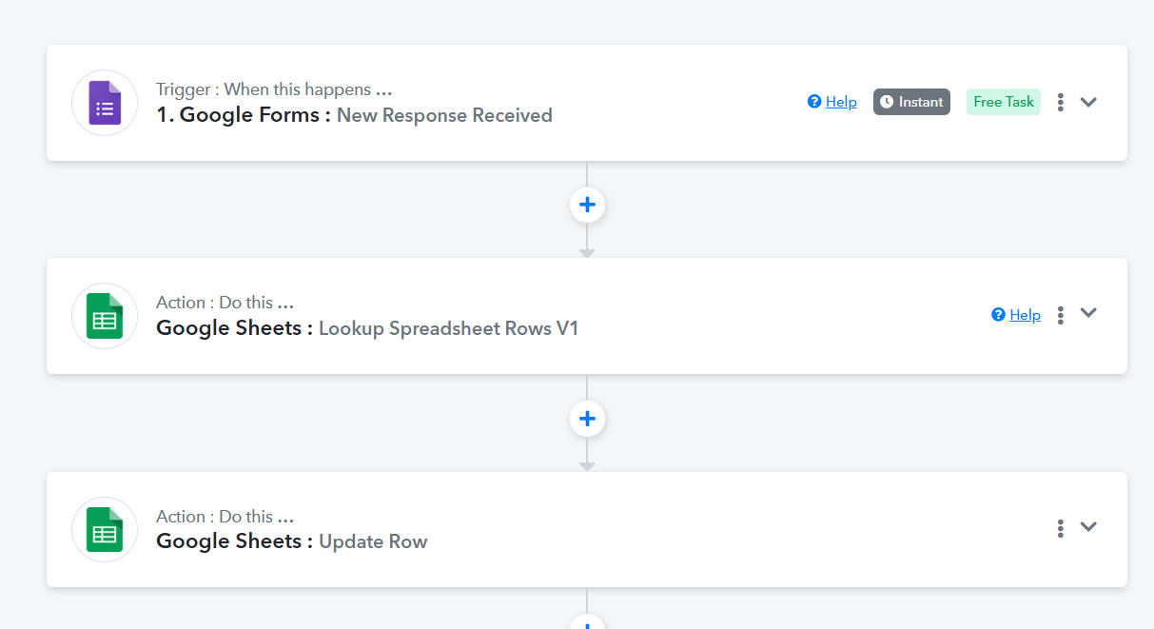The width and height of the screenshot is (1154, 629).
Task: Open the Help link for Google Forms trigger
Action: click(841, 102)
